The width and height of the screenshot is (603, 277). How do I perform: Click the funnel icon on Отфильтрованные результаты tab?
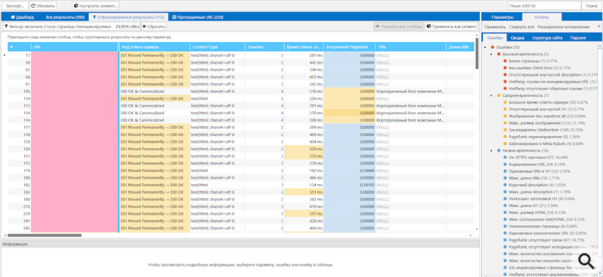[94, 17]
